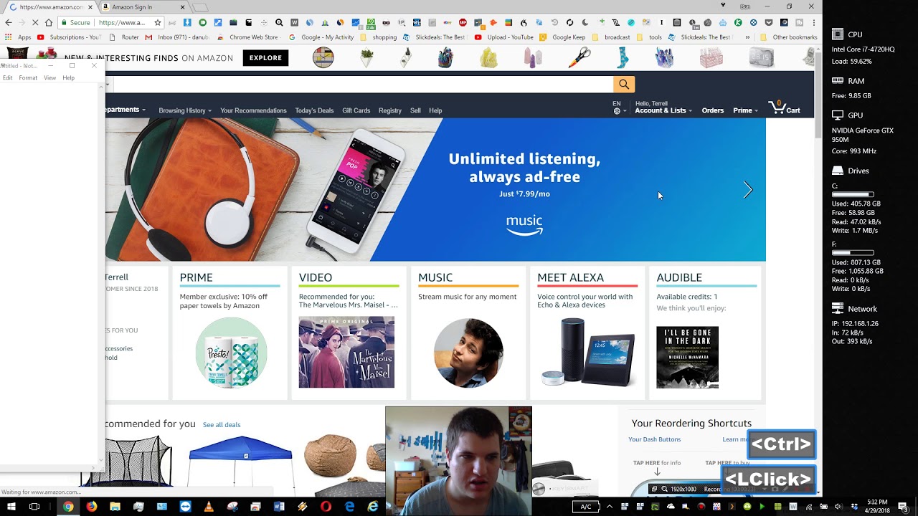Open Task View on taskbar
918x516 pixels.
[34, 507]
